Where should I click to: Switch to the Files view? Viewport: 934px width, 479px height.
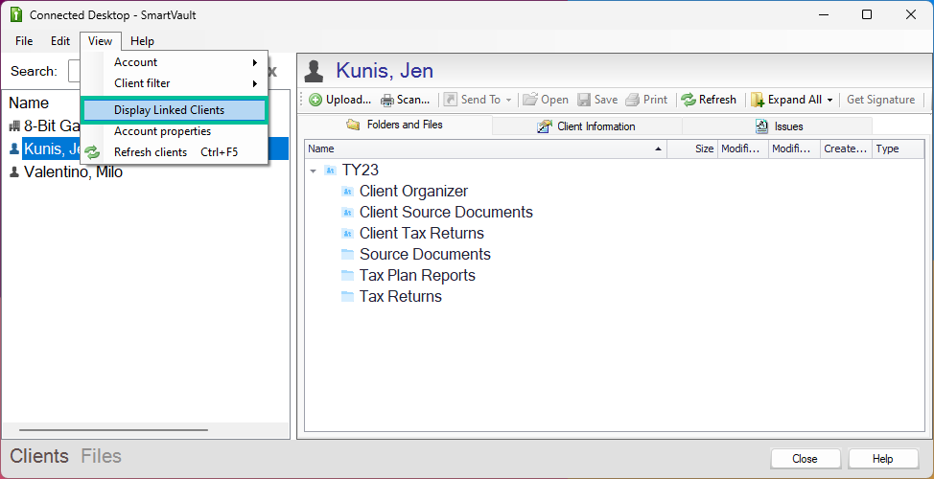102,456
